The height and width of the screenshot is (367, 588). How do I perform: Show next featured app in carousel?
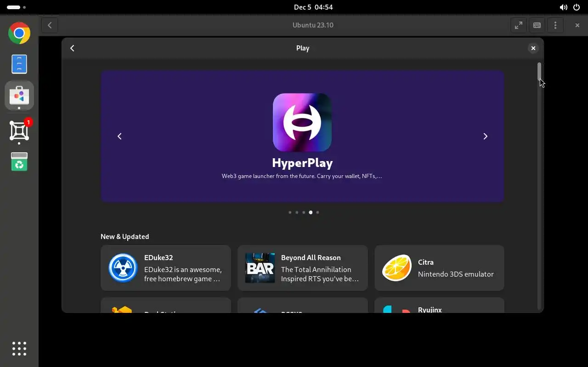(485, 136)
